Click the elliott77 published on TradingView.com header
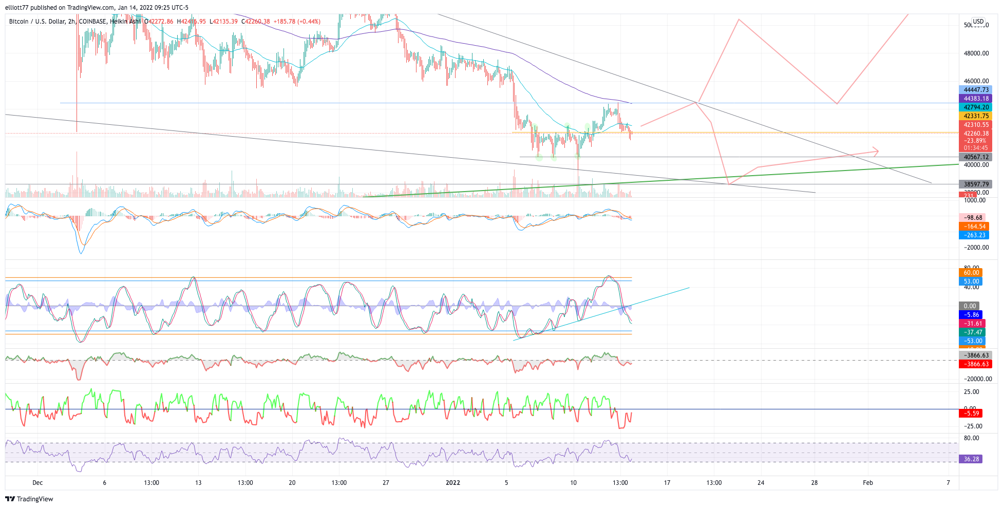 (x=97, y=8)
